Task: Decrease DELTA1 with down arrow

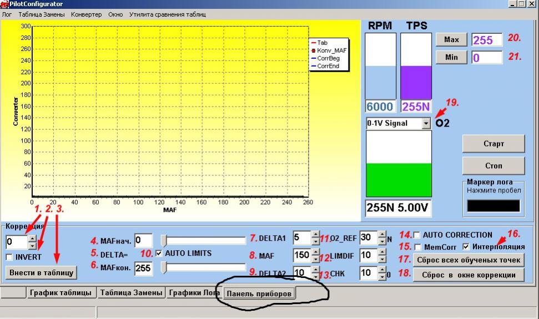Action: [315, 241]
